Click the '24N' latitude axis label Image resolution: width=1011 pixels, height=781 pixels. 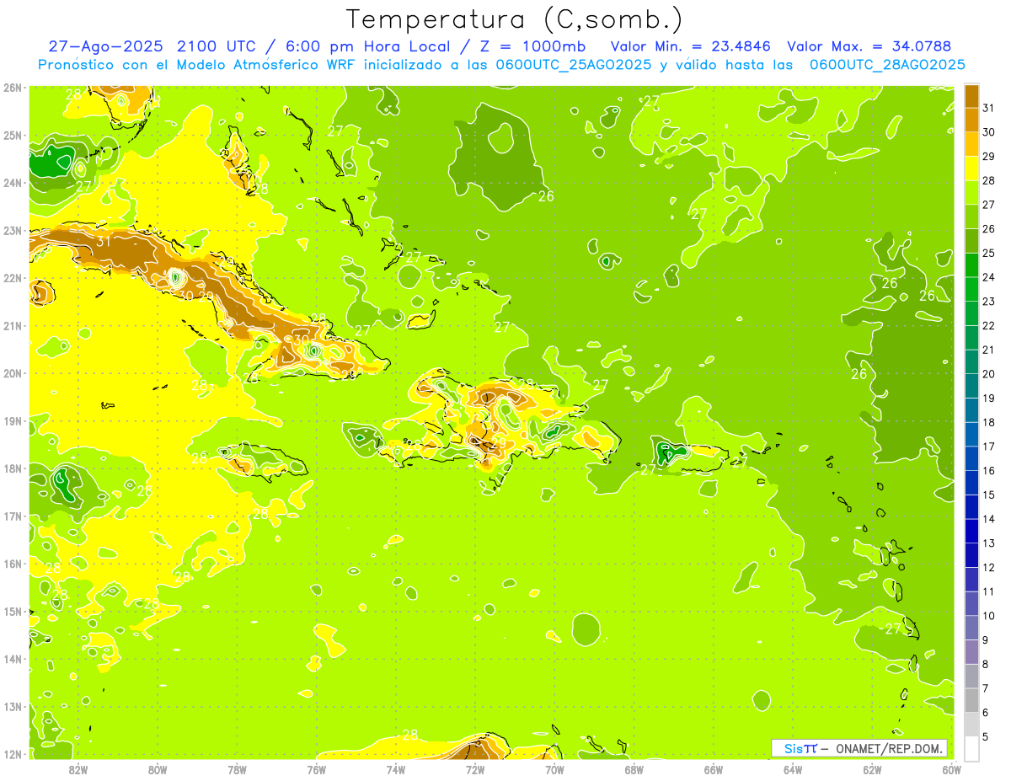pyautogui.click(x=13, y=183)
